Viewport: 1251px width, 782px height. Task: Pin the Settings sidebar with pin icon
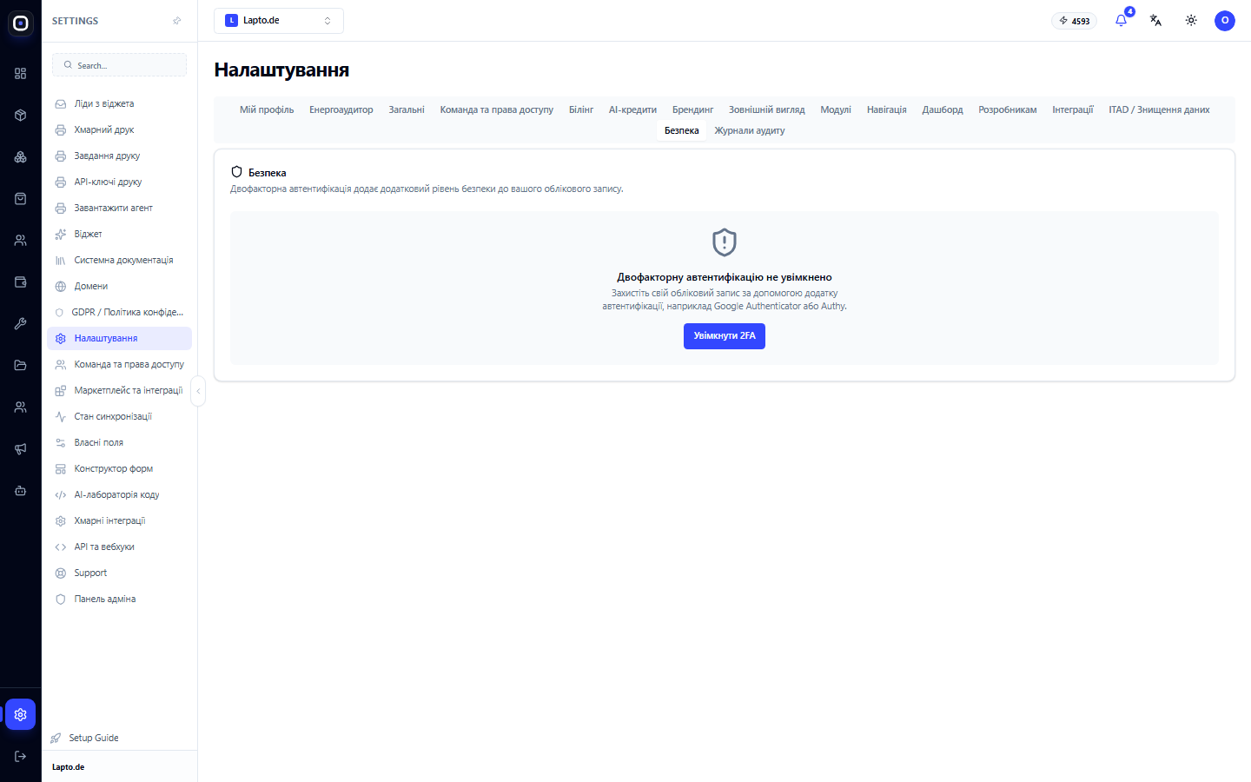click(177, 21)
